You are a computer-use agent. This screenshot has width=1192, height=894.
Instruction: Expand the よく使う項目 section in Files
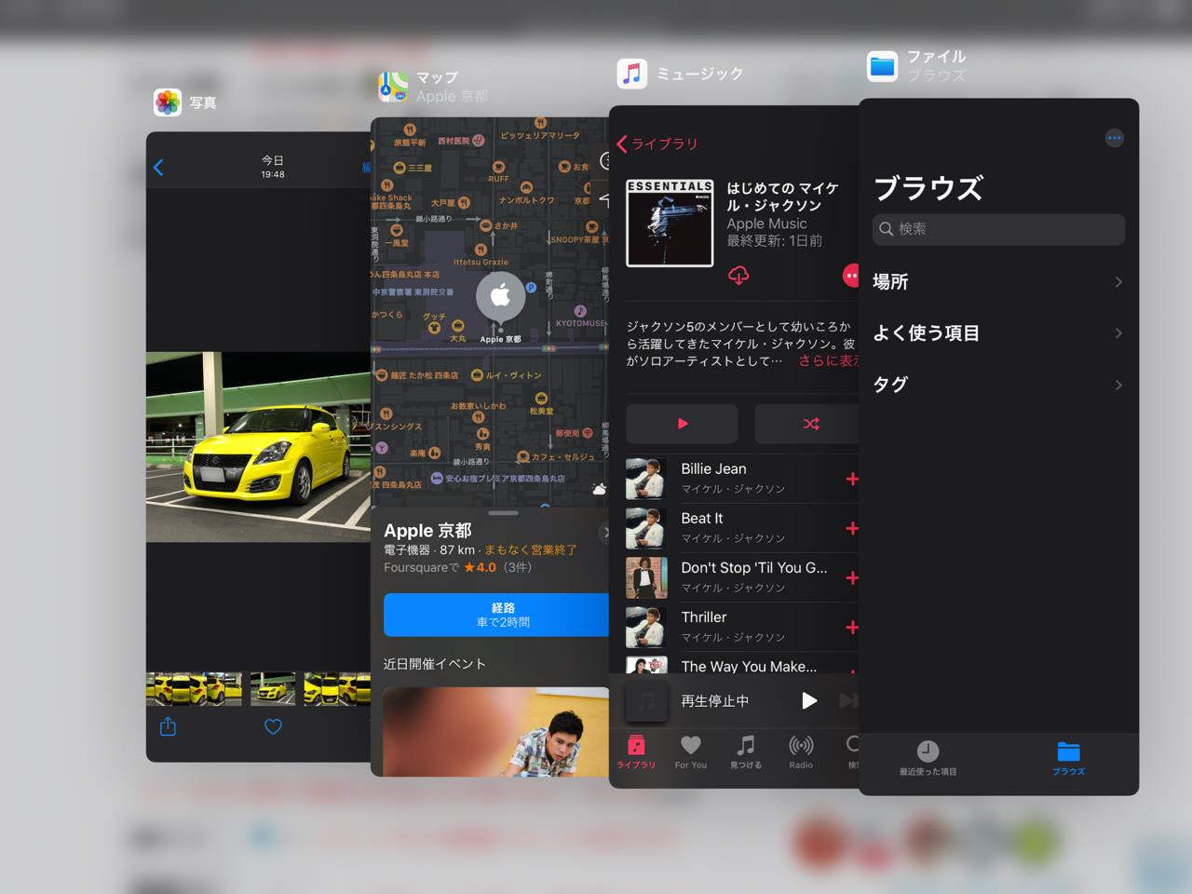tap(998, 332)
